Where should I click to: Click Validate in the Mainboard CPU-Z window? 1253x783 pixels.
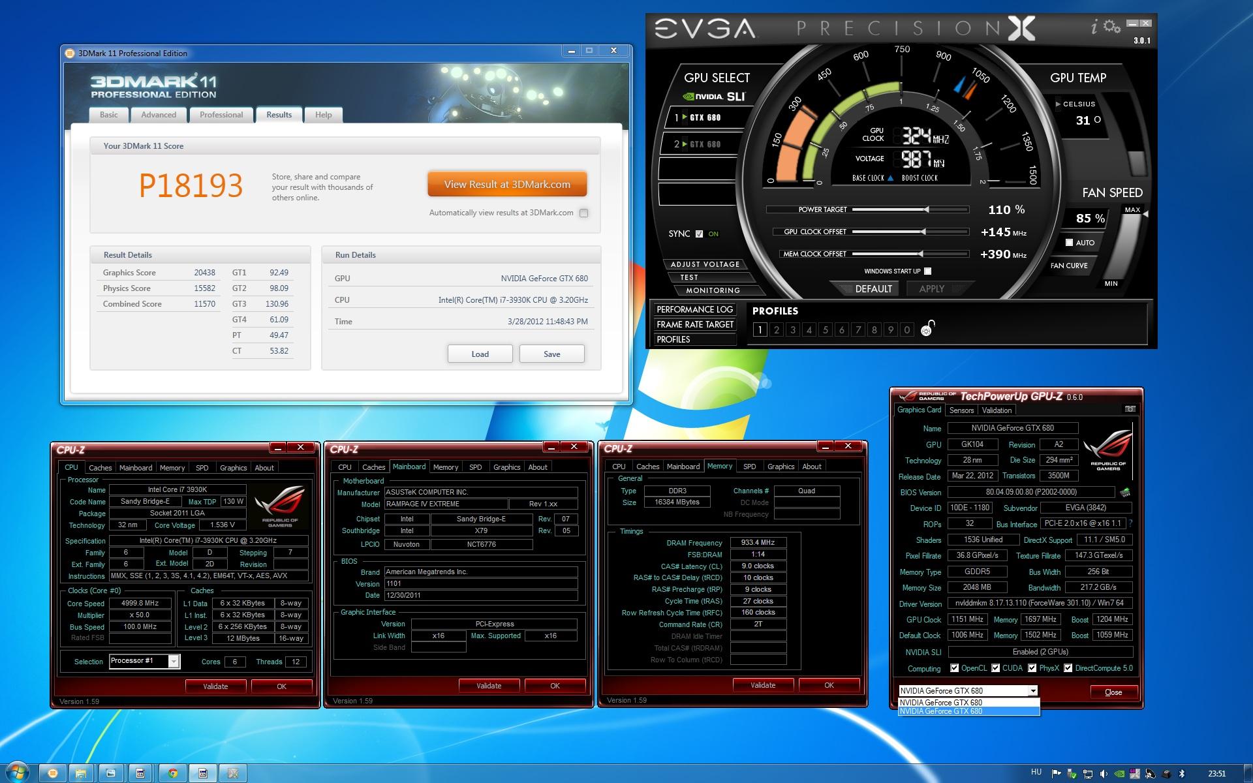489,686
